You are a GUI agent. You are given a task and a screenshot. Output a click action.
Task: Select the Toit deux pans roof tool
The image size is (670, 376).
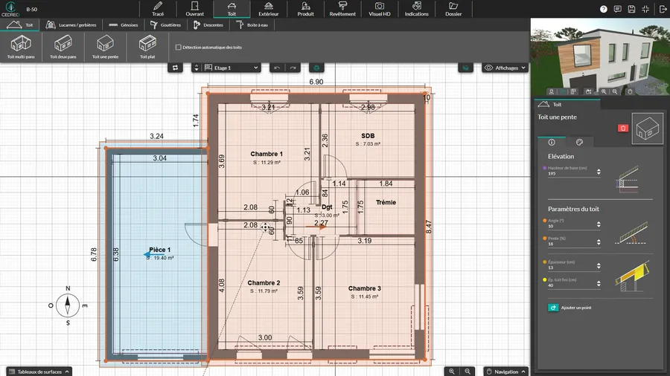pyautogui.click(x=63, y=46)
